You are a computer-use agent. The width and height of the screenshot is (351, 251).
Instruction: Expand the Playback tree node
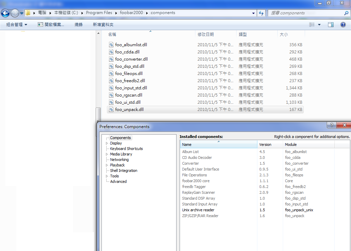(107, 165)
